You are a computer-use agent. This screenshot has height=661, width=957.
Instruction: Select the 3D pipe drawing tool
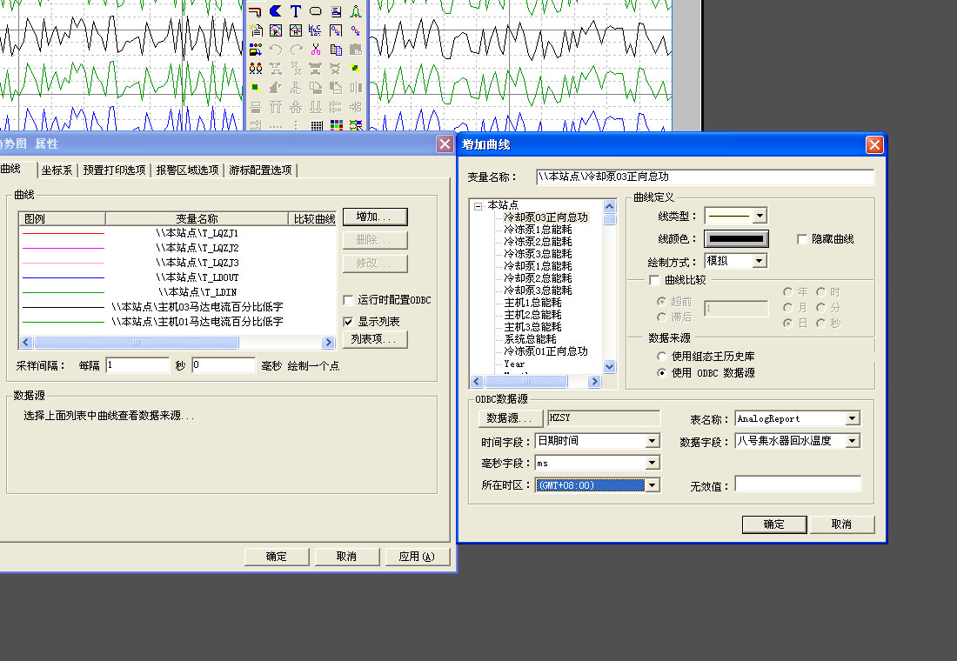tap(256, 11)
